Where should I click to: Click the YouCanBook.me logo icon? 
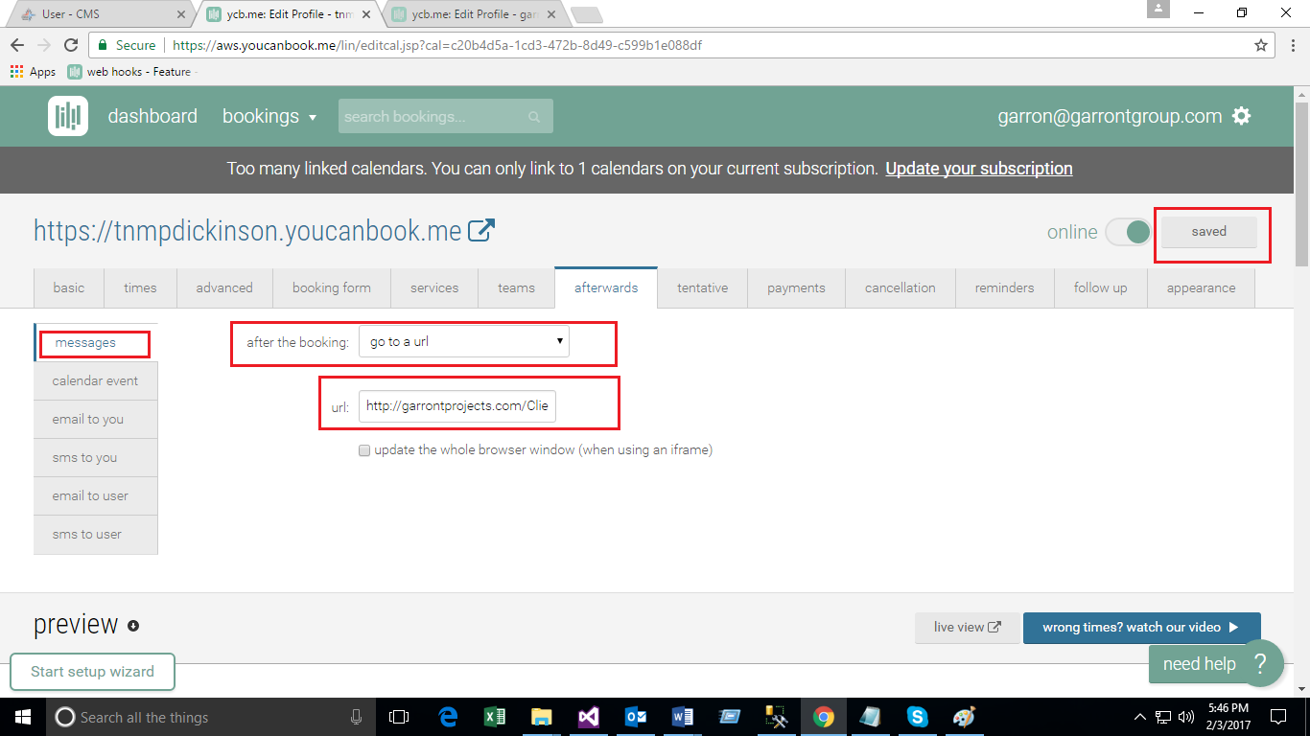pos(68,116)
